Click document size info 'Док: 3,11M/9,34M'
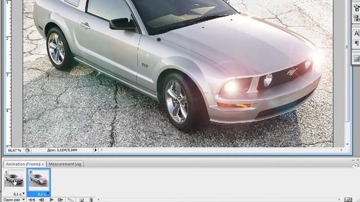The width and height of the screenshot is (360, 202). point(62,150)
